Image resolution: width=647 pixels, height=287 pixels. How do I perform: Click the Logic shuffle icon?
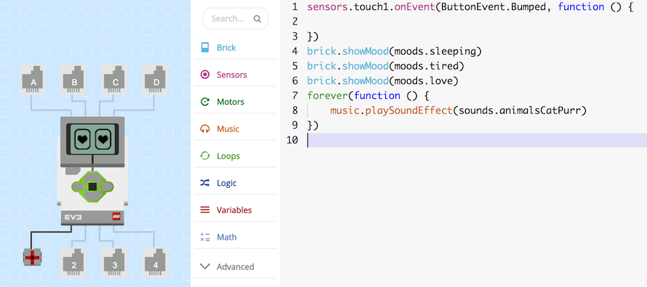(205, 183)
